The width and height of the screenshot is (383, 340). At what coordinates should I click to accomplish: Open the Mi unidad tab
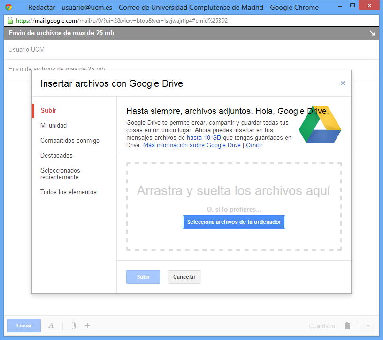(x=54, y=126)
